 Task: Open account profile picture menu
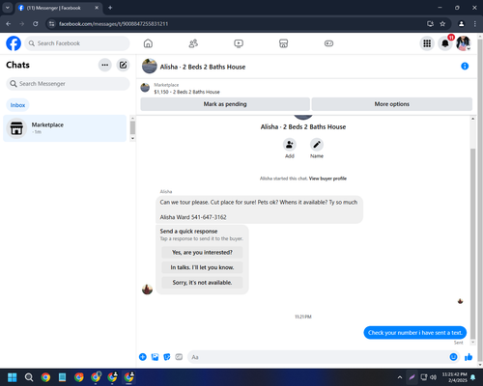click(463, 43)
